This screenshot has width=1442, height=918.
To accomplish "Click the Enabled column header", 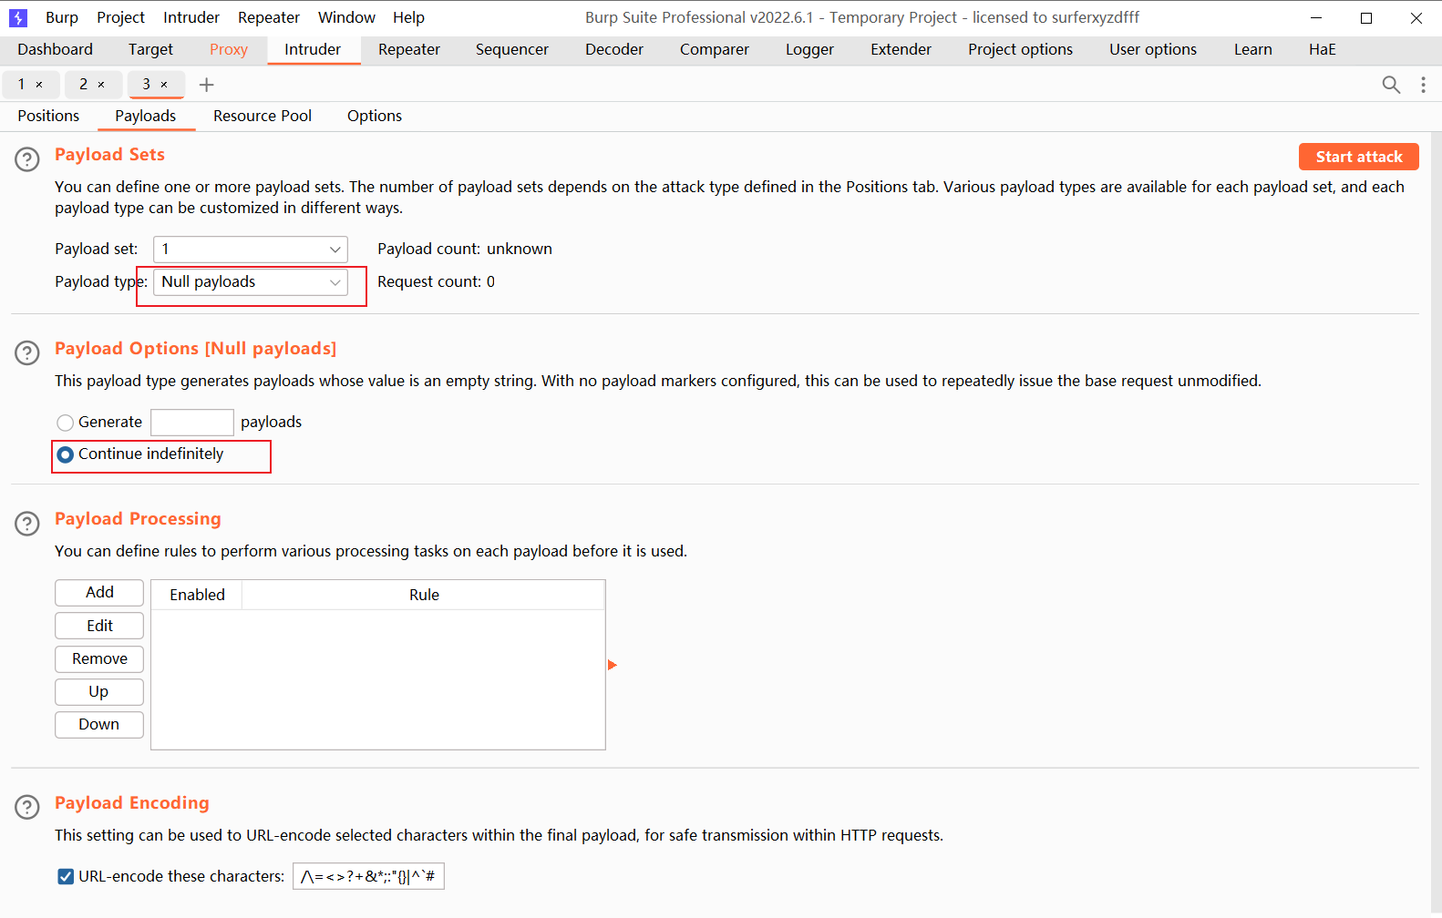I will pyautogui.click(x=197, y=595).
